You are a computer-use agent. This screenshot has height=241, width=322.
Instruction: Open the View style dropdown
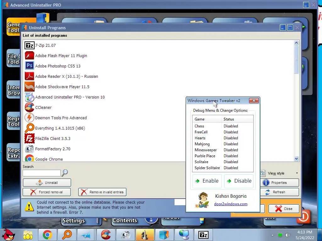click(280, 173)
